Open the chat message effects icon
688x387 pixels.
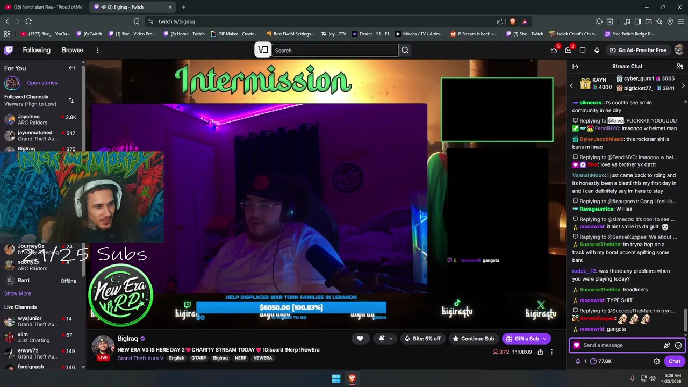pos(667,346)
